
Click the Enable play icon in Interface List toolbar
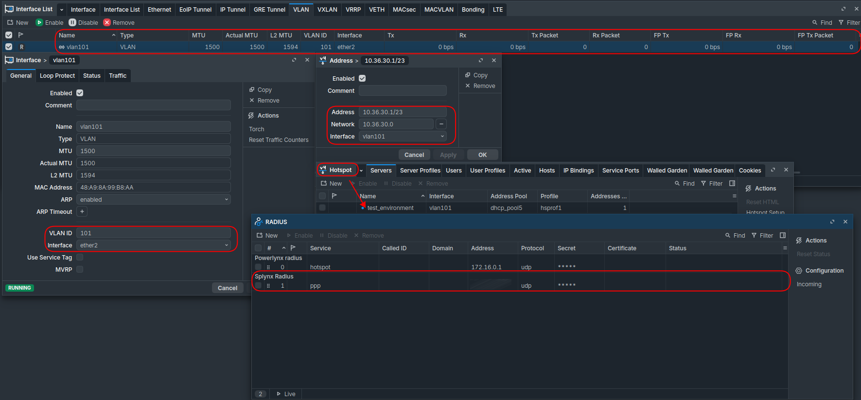click(39, 23)
